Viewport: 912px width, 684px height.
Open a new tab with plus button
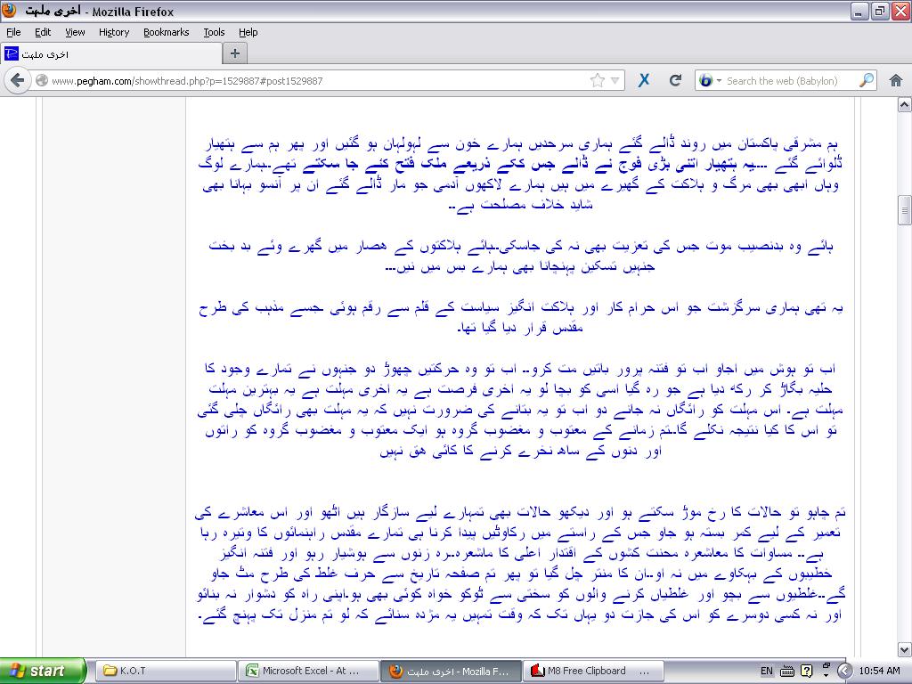pyautogui.click(x=235, y=53)
